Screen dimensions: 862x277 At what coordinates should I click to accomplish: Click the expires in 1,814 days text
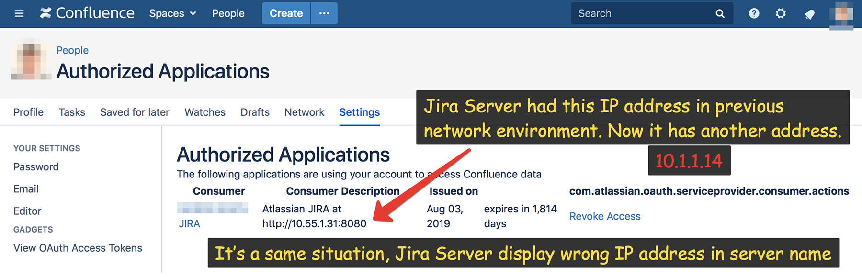click(521, 216)
